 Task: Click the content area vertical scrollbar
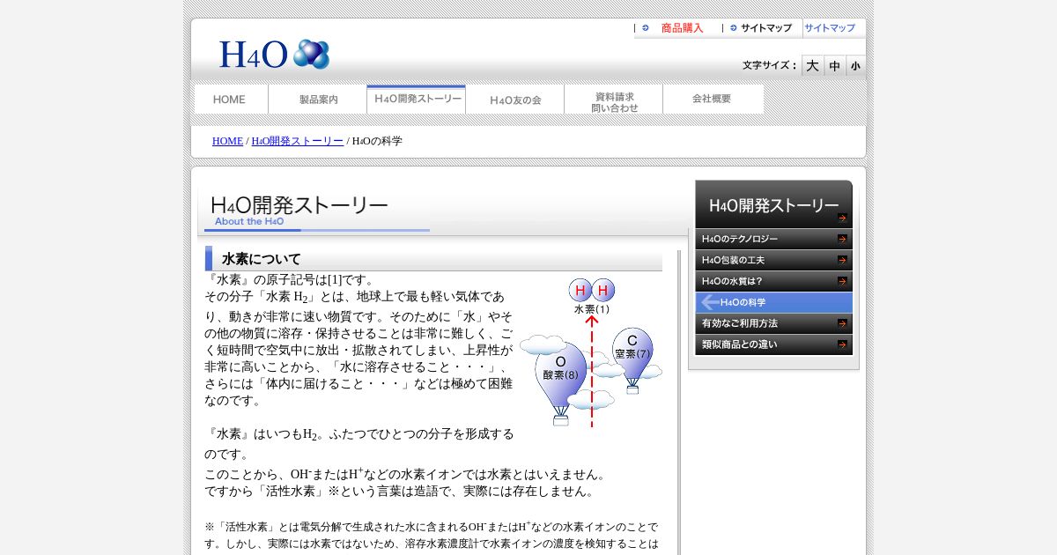tap(678, 403)
